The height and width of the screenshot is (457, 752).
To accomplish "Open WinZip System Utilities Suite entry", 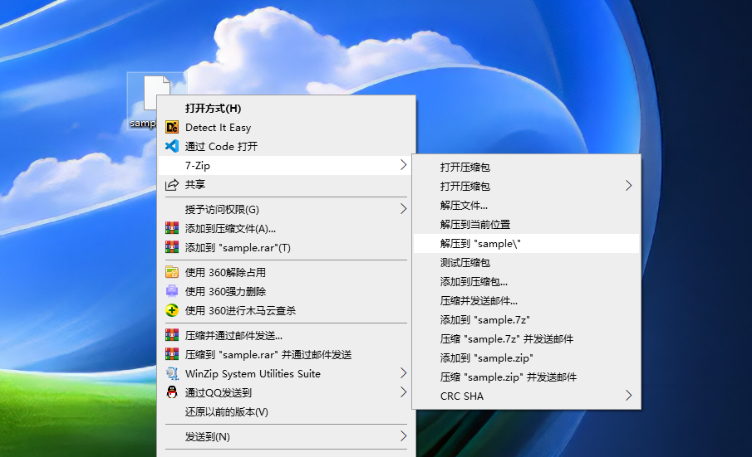I will pyautogui.click(x=287, y=374).
